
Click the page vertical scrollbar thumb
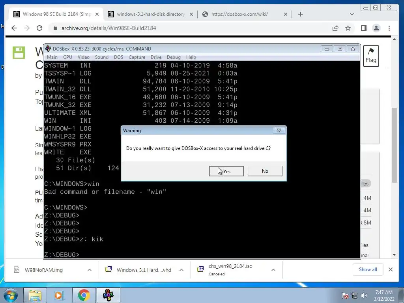[x=394, y=145]
